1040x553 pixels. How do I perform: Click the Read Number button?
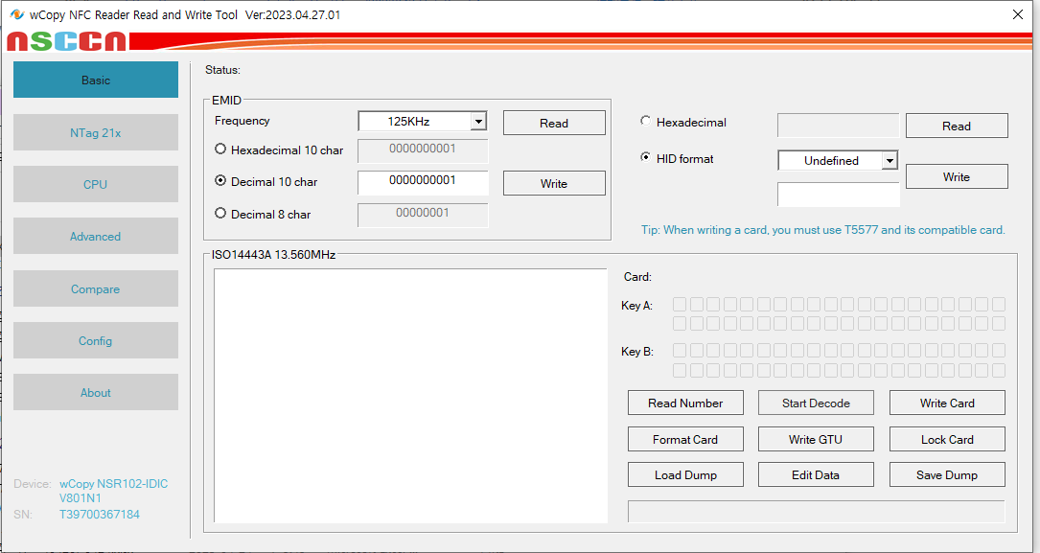[685, 403]
